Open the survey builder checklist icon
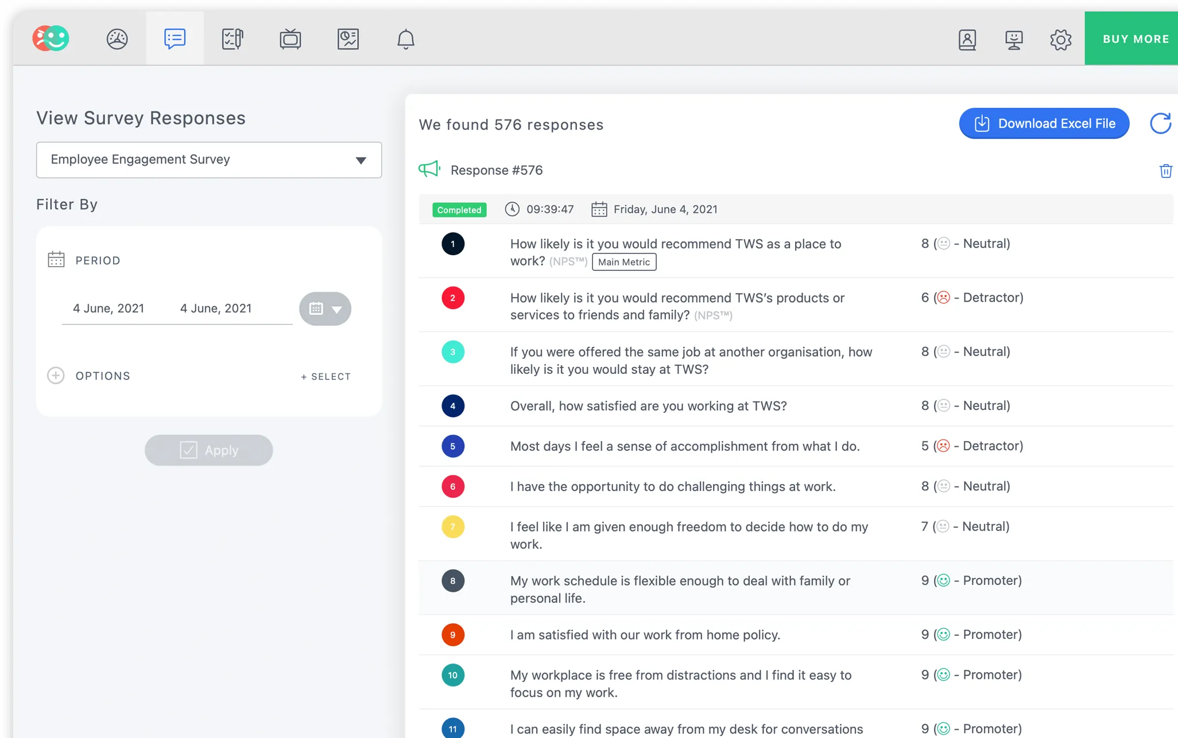 [x=232, y=39]
